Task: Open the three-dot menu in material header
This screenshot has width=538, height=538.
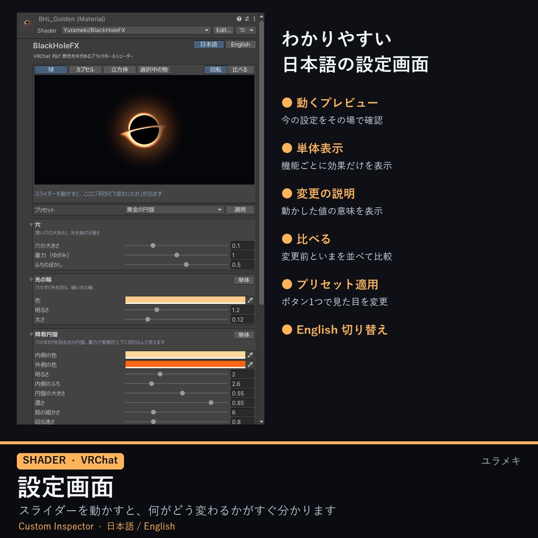Action: (254, 19)
